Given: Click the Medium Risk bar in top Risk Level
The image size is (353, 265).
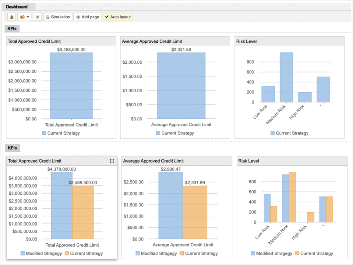Looking at the screenshot, I should 287,77.
